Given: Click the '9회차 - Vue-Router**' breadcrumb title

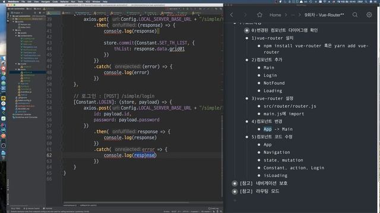Looking at the screenshot, I should click(324, 15).
